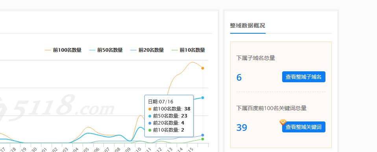This screenshot has height=152, width=377.
Task: Click orange bullet beside tooltip 前100名数量: 38
Action: point(150,109)
